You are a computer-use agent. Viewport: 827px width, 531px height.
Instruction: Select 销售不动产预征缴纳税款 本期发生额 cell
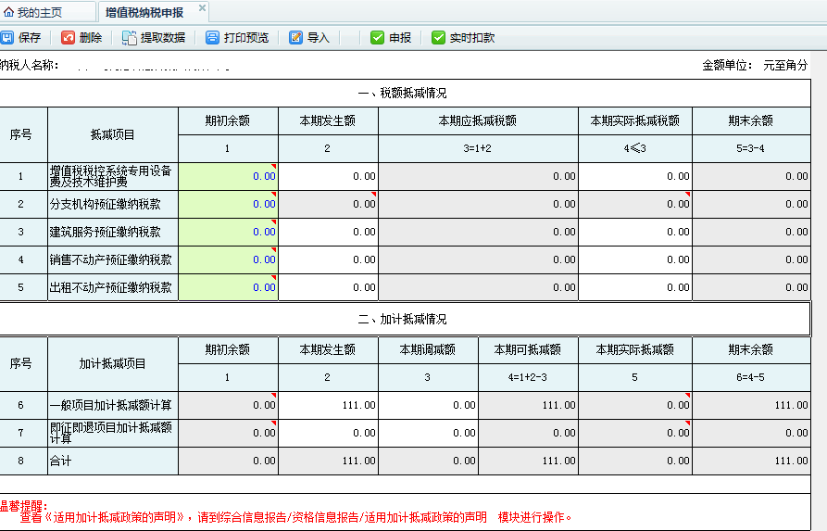328,259
